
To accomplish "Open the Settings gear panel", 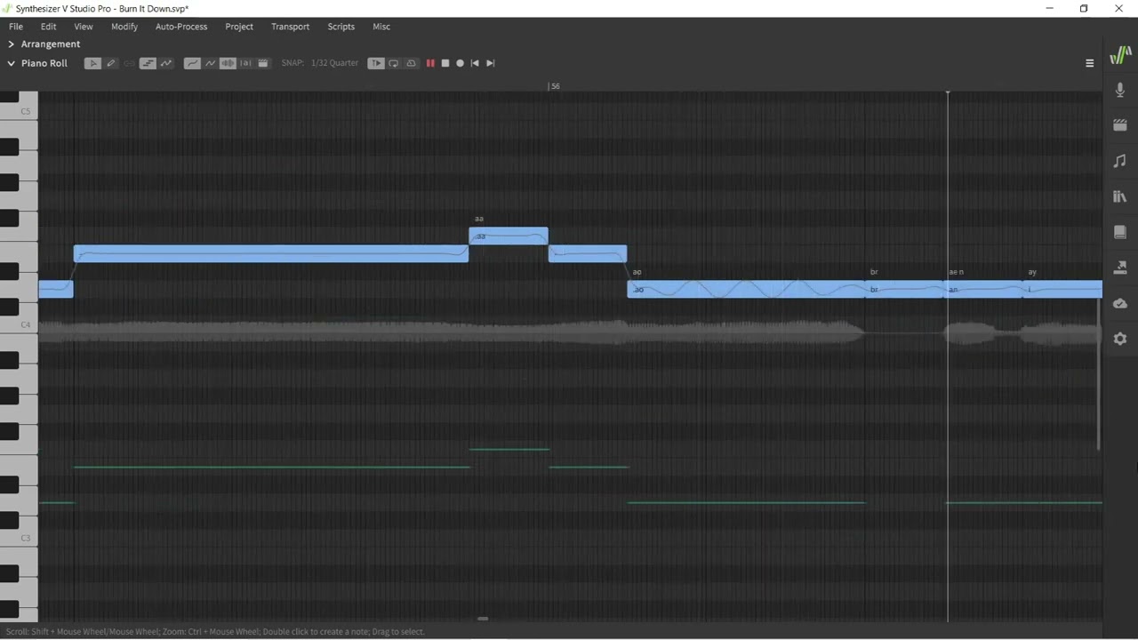I will point(1120,339).
